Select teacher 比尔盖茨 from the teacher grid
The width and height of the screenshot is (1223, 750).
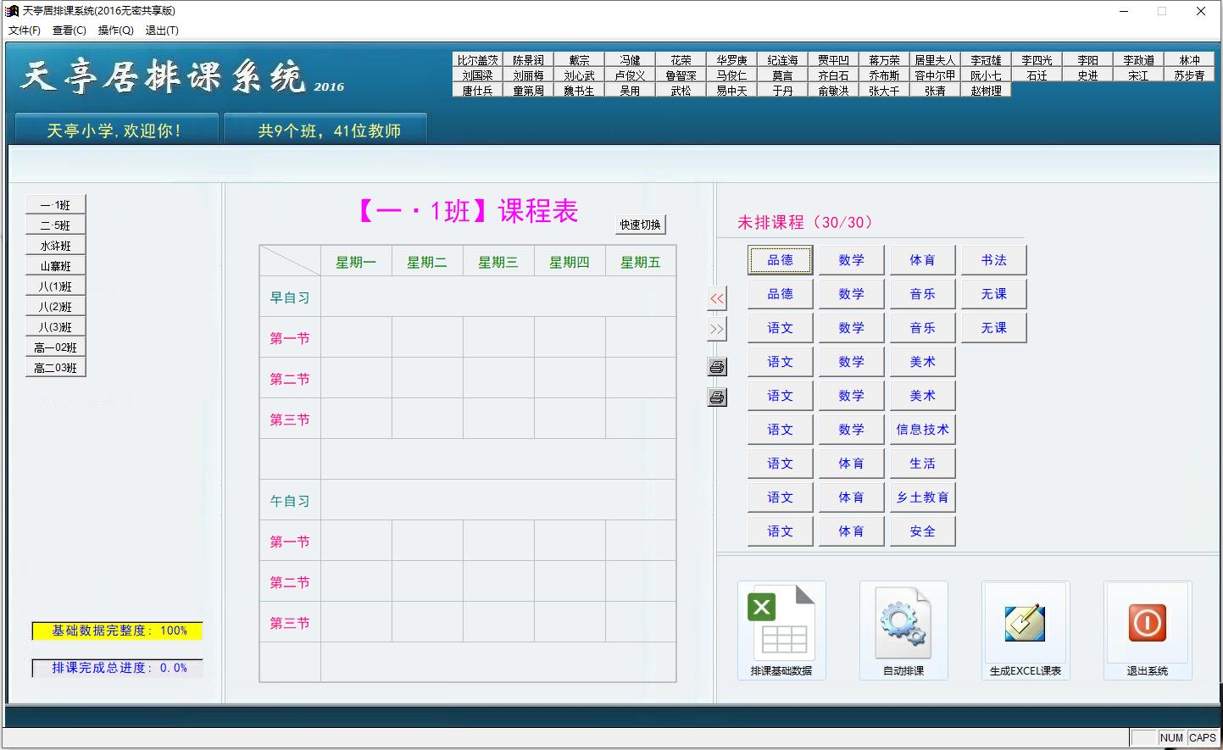[478, 60]
